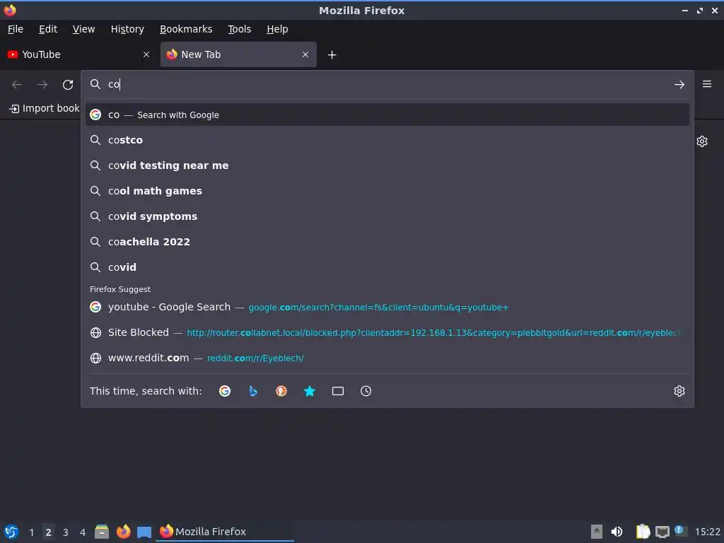Click the eject removable media tray icon

click(597, 532)
